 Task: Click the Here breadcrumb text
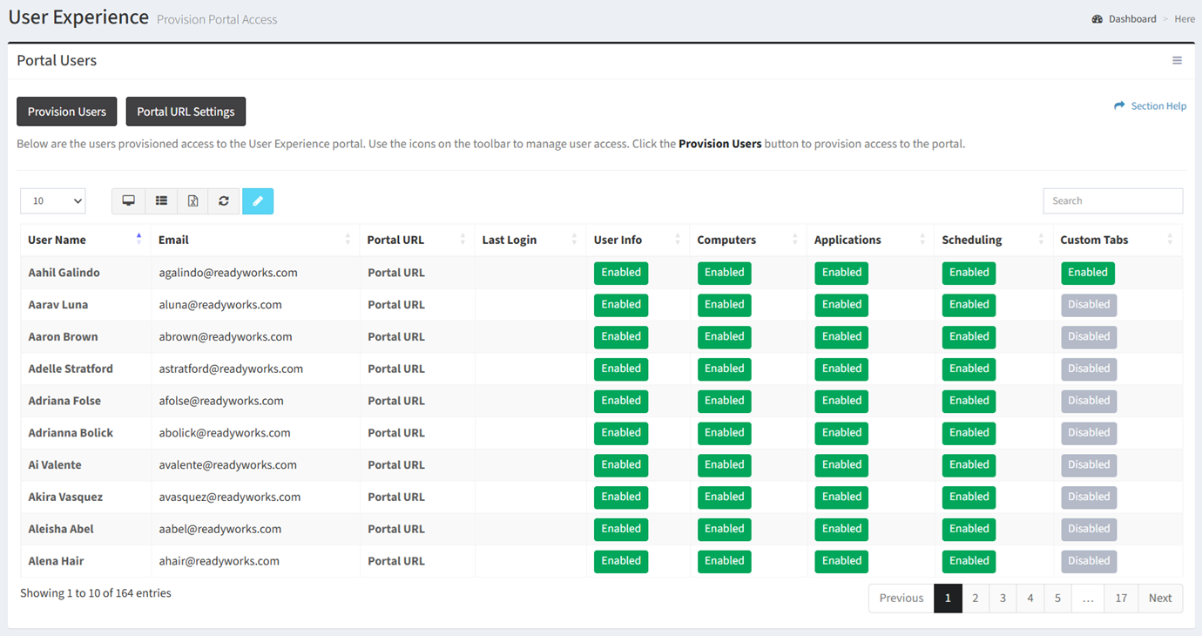(x=1185, y=19)
